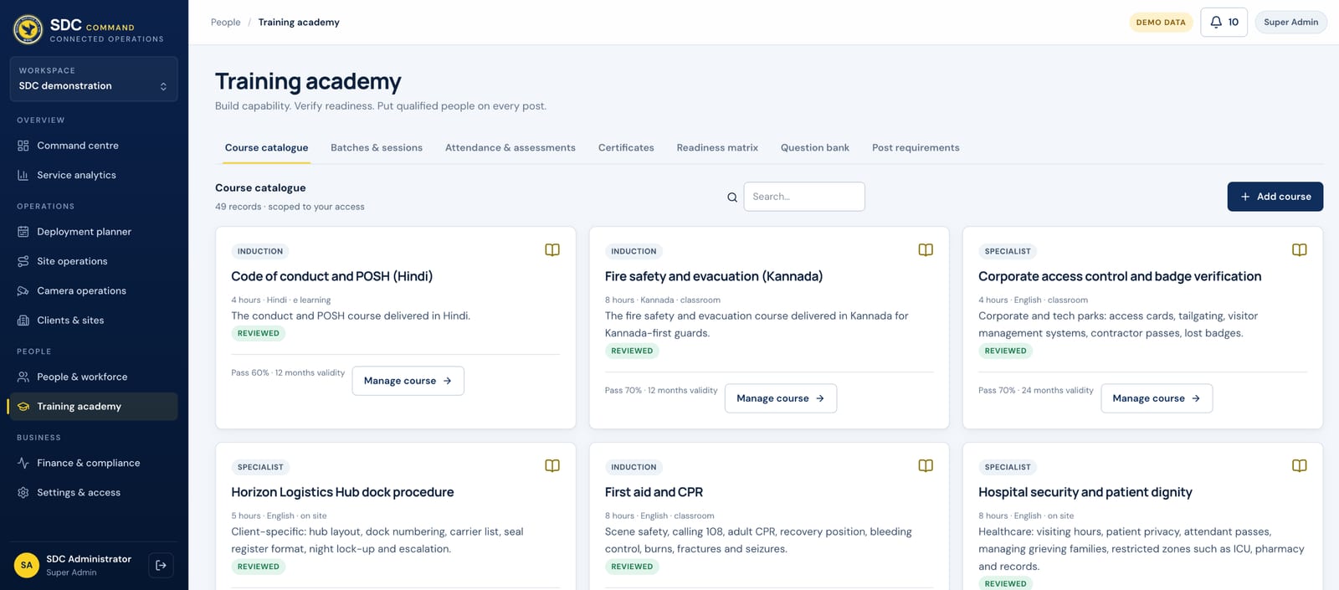This screenshot has width=1339, height=590.
Task: Click the "Horizon Logistics Hub dock procedure" title
Action: coord(342,492)
